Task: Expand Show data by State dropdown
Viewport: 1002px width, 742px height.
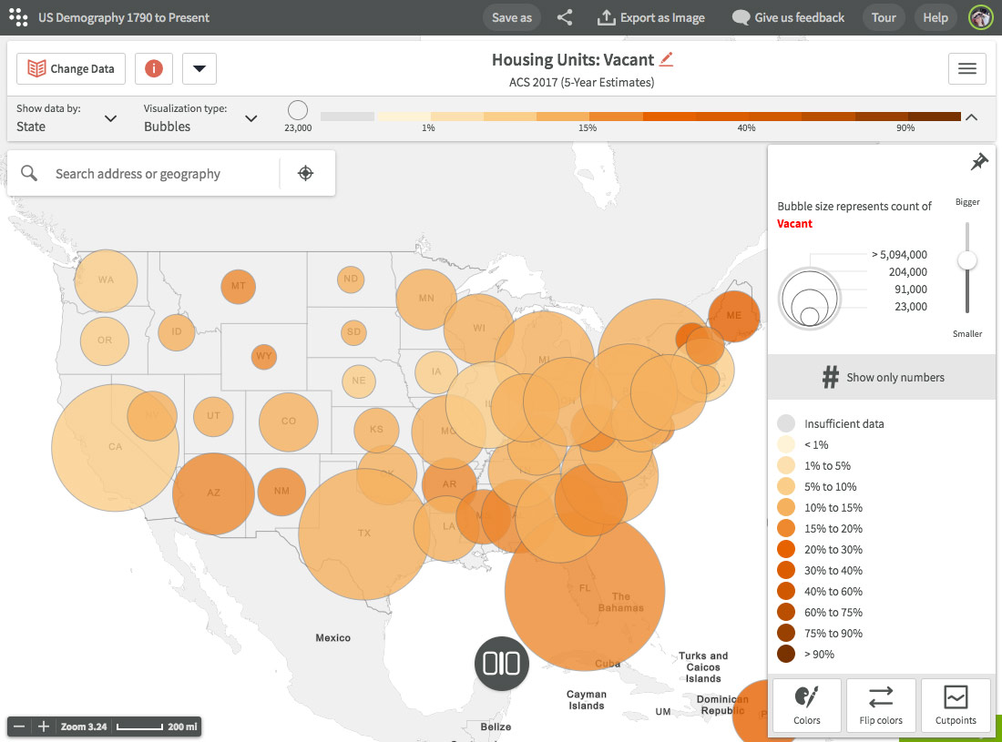Action: [x=66, y=118]
